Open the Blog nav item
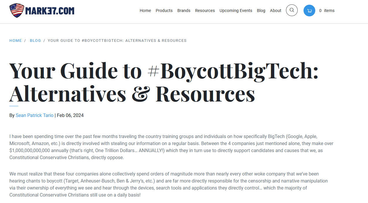 261,11
